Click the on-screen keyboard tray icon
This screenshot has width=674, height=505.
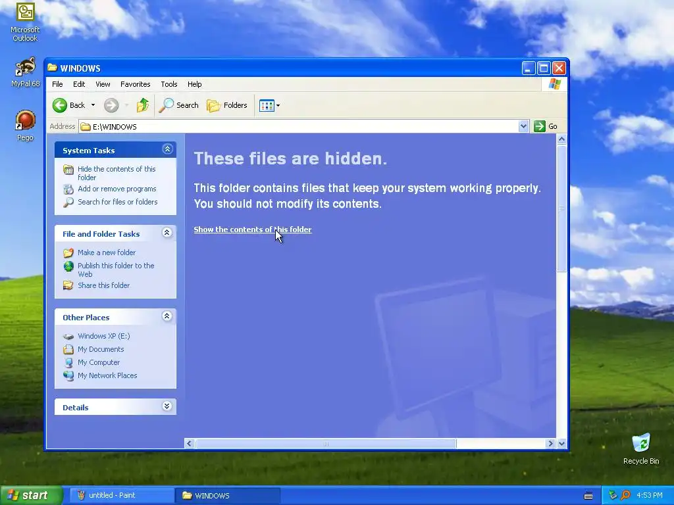click(588, 496)
